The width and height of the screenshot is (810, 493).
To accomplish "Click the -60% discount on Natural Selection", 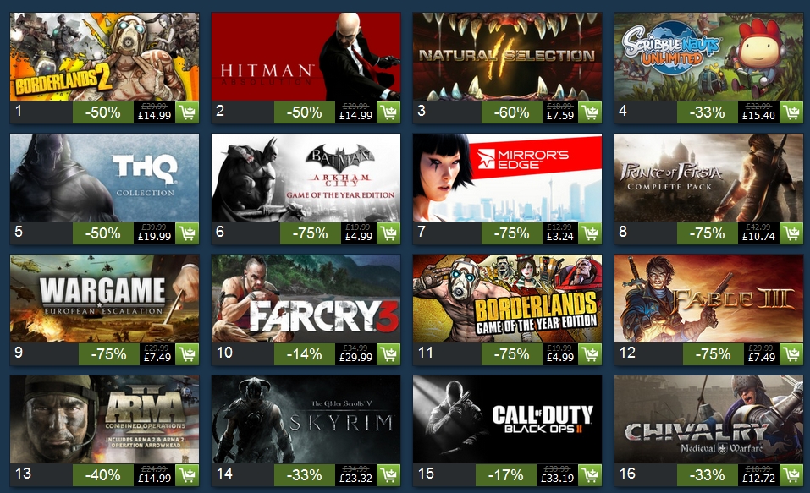I will point(511,112).
